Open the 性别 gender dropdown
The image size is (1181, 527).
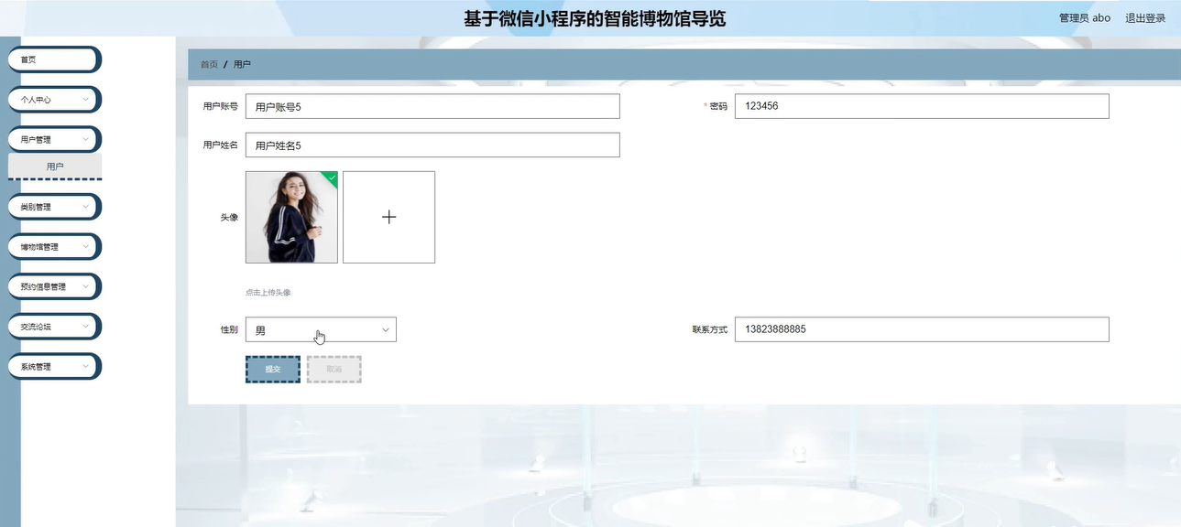[x=321, y=329]
